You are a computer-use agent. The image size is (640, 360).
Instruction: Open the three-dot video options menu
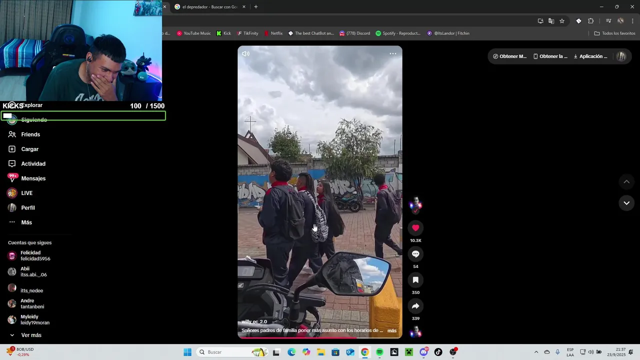tap(393, 53)
